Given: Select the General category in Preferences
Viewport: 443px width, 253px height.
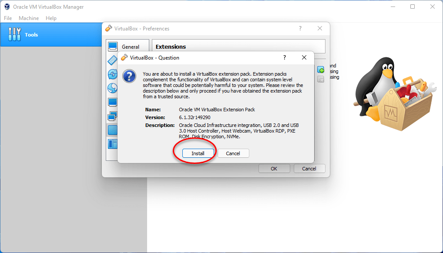Looking at the screenshot, I should point(128,47).
